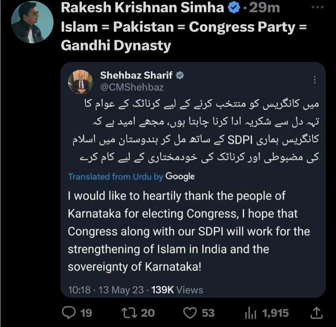Screen dimensions: 336x327
Task: Click the Rakesh Krishnan Simha author name
Action: click(x=142, y=8)
